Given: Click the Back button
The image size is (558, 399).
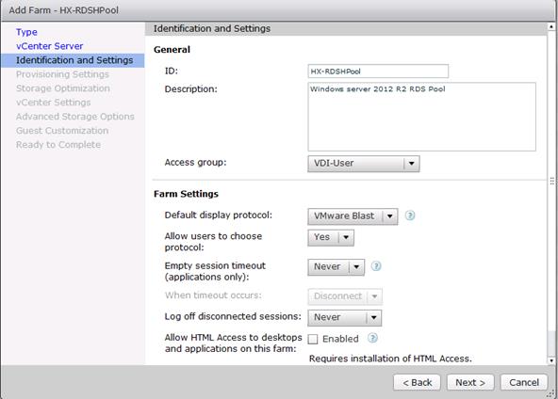Looking at the screenshot, I should (x=417, y=382).
